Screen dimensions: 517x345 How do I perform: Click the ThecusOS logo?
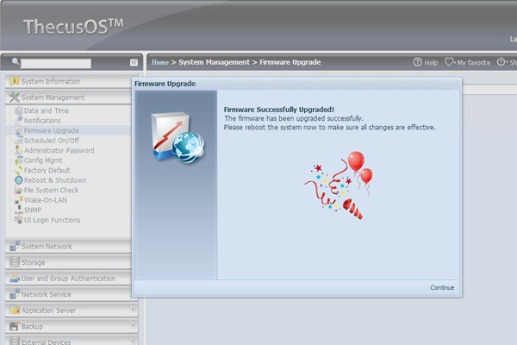(73, 27)
